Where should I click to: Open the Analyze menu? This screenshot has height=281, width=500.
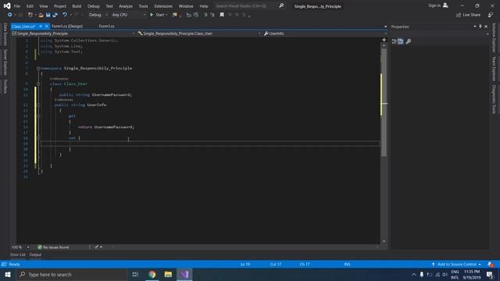pos(126,6)
